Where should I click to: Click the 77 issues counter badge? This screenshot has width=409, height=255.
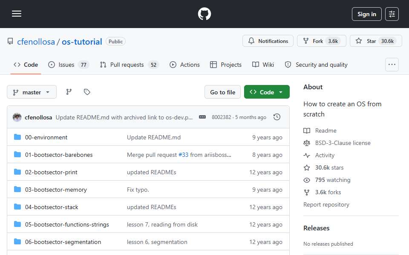tap(84, 65)
